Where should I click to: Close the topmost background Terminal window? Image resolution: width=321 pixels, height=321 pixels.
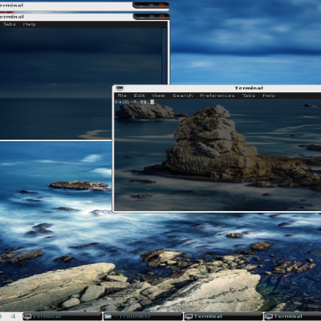coord(161,6)
